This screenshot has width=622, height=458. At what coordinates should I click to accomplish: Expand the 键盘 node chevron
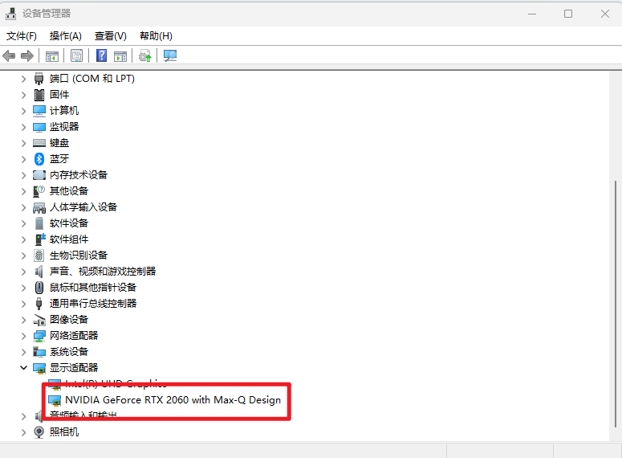23,143
